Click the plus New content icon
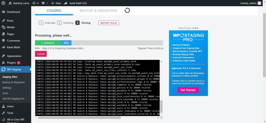Screen dimensions: 266x123 pos(52,3)
